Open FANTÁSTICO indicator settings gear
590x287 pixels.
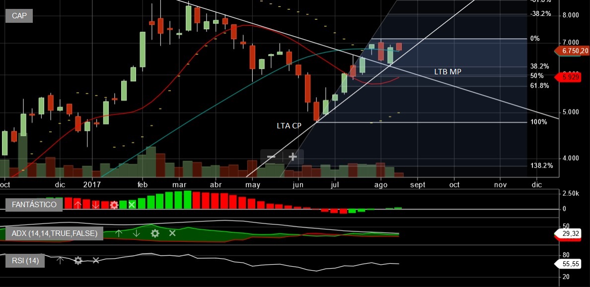pos(114,205)
